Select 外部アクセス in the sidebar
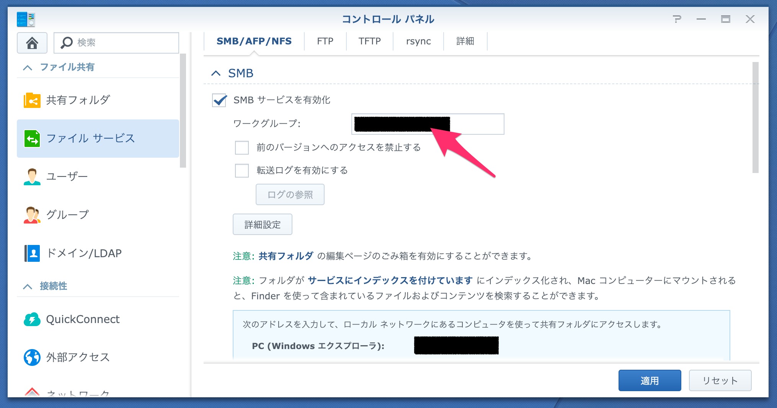The image size is (777, 408). pyautogui.click(x=98, y=357)
